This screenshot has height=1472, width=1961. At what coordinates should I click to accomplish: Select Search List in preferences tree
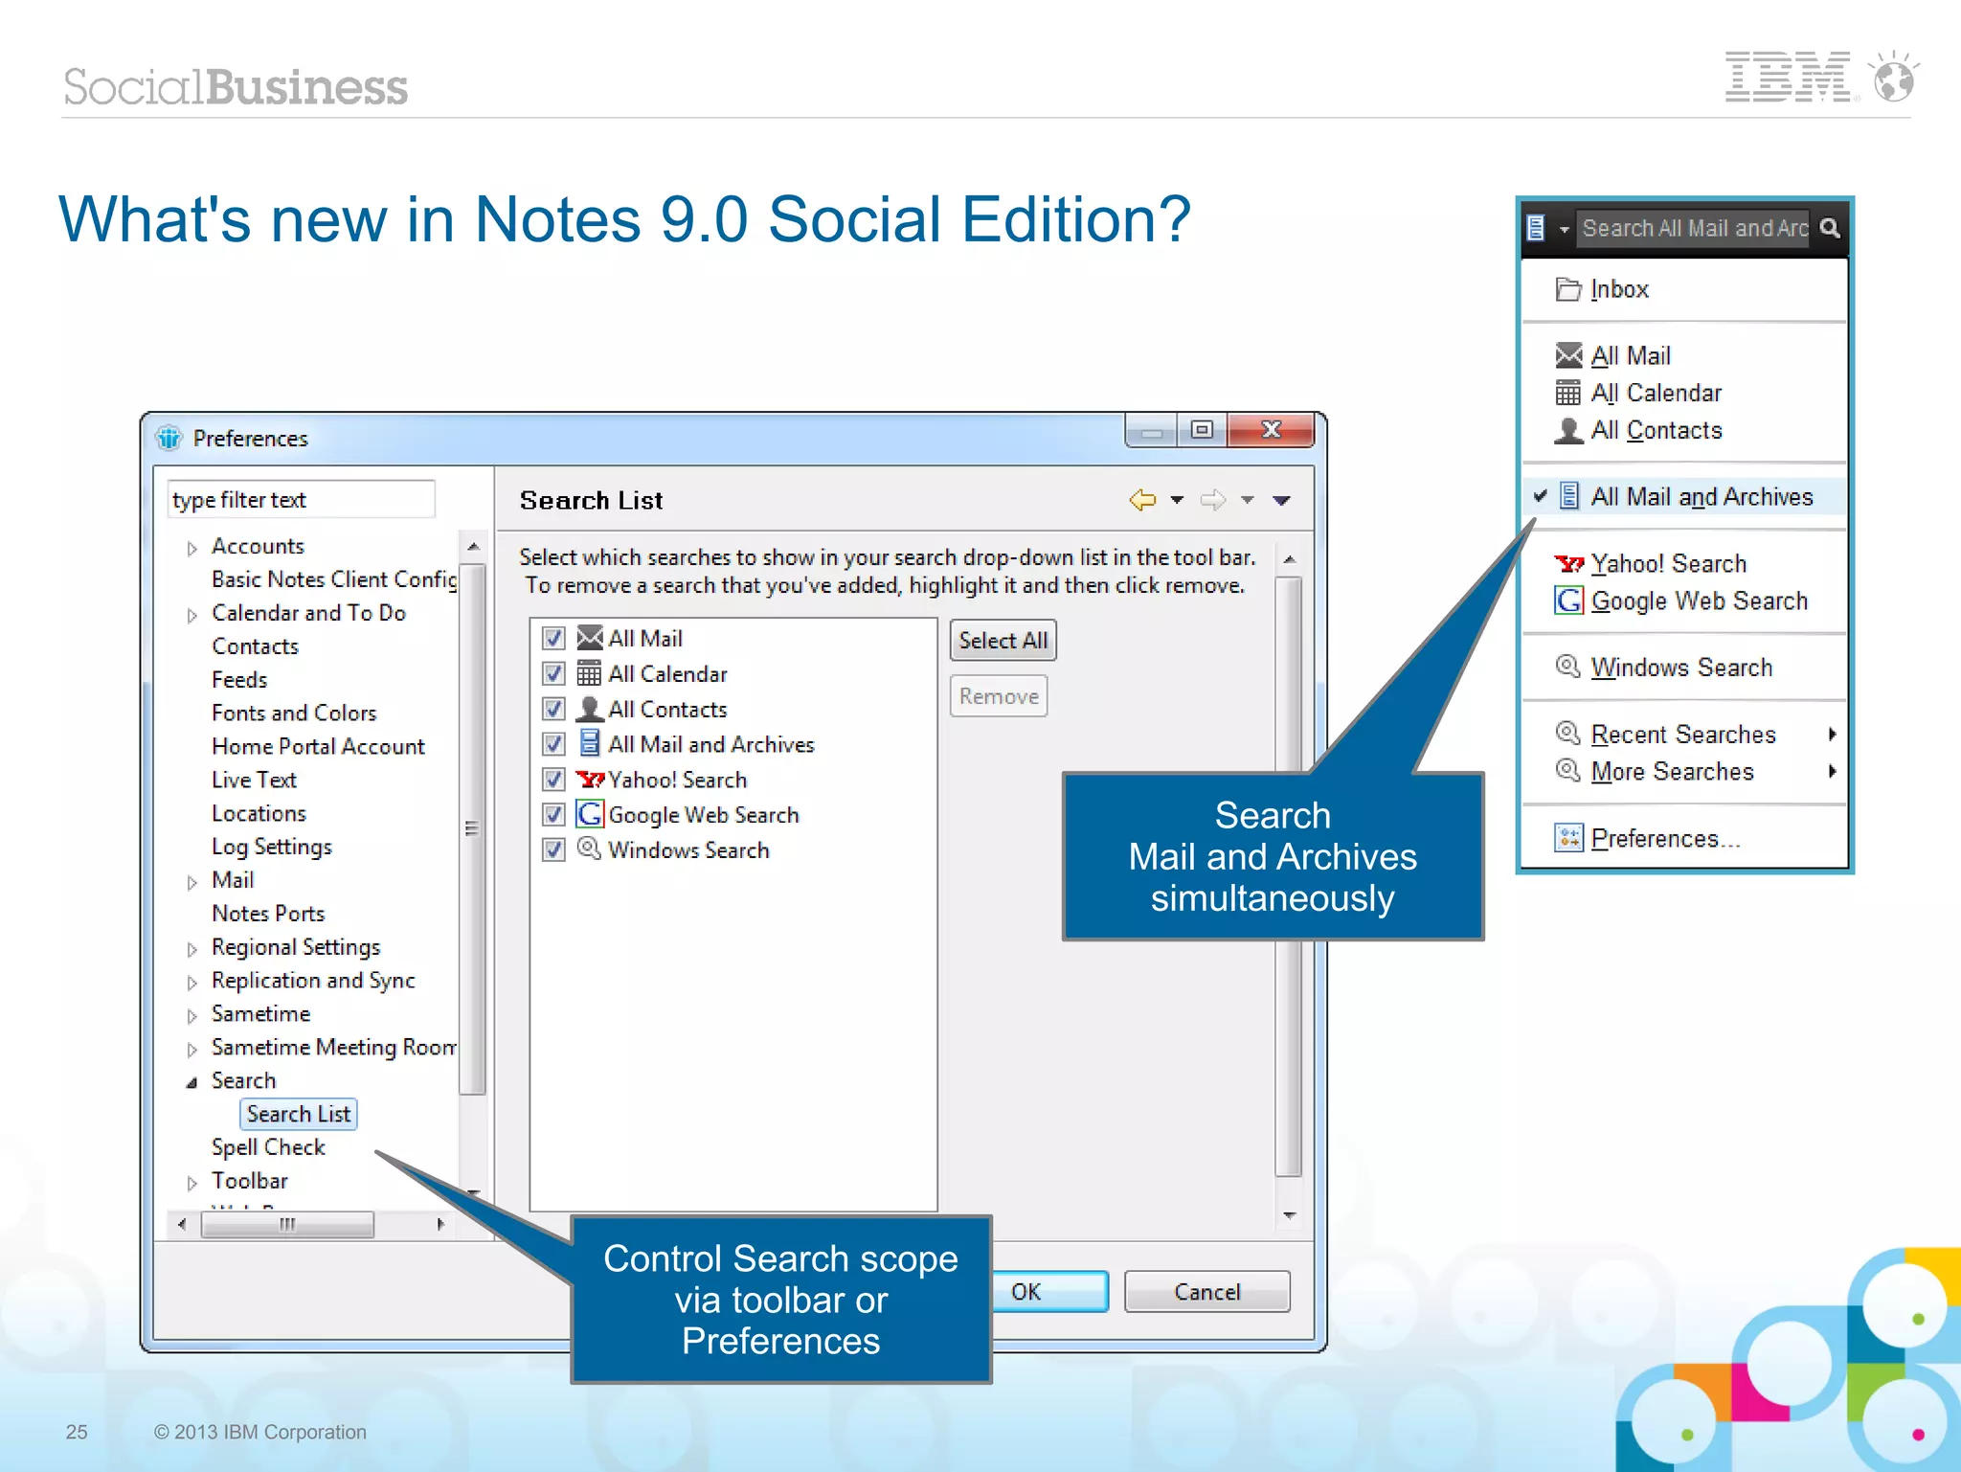point(299,1114)
